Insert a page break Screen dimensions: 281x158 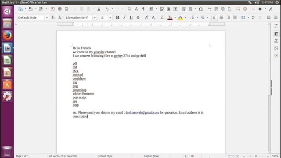click(x=184, y=9)
